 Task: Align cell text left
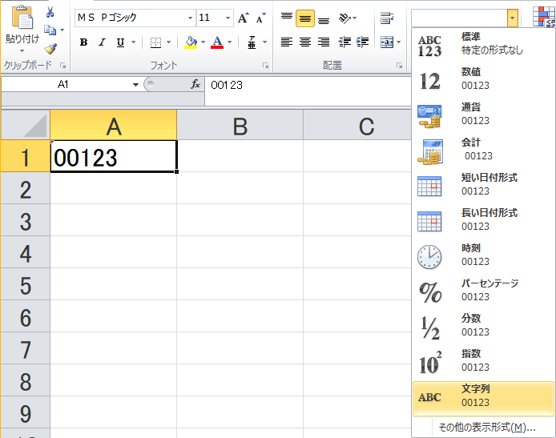pyautogui.click(x=287, y=42)
